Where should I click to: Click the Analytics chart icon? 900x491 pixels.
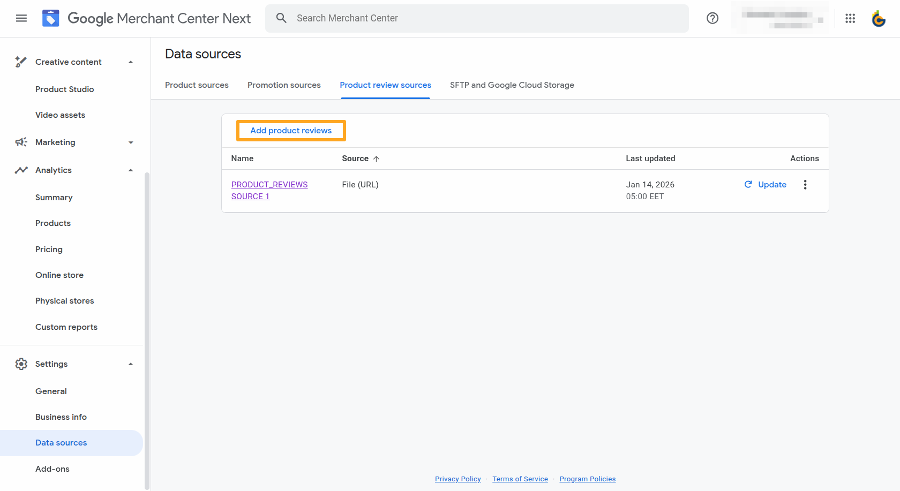20,170
